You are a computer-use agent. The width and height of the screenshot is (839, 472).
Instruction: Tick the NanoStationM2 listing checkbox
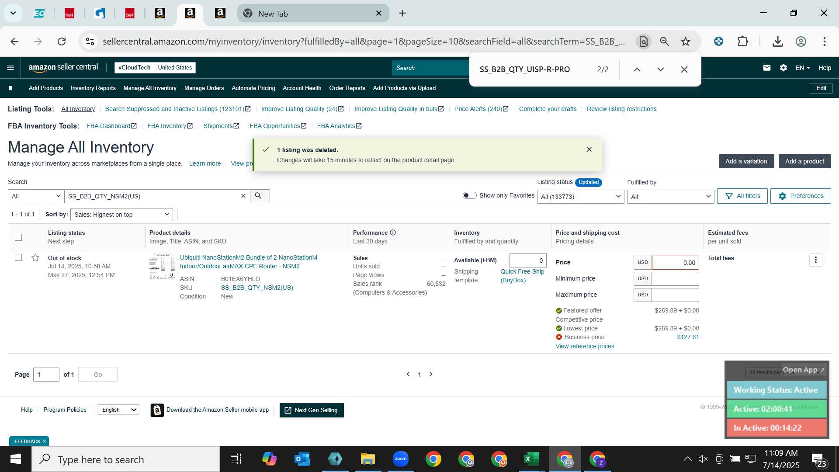tap(18, 257)
